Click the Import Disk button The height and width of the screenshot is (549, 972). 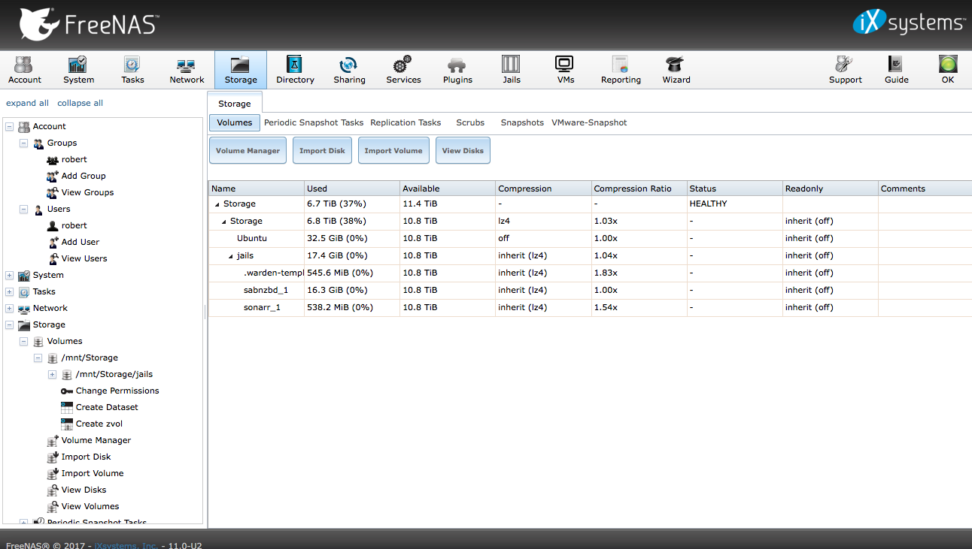(322, 150)
